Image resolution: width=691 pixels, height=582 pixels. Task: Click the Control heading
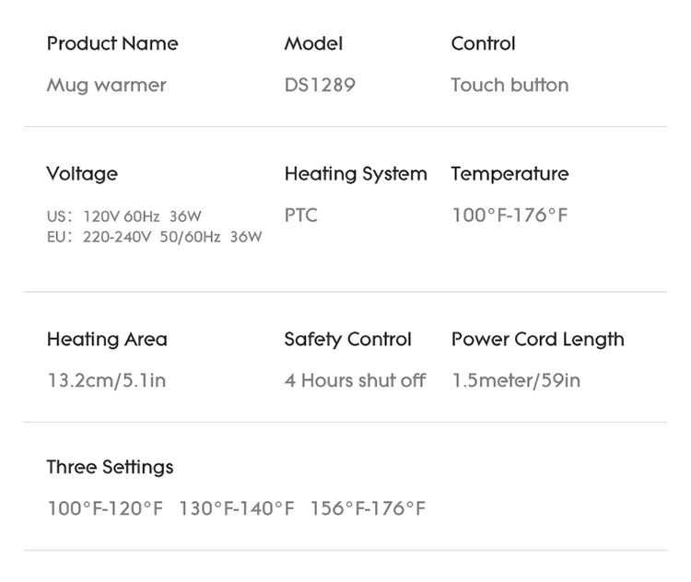[x=483, y=43]
